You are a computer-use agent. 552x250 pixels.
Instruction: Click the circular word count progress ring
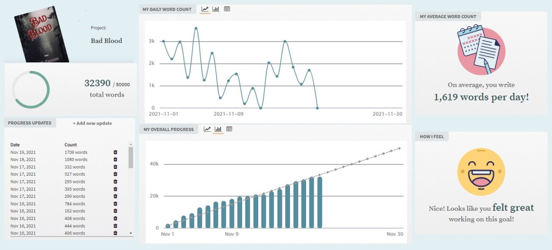click(x=31, y=89)
